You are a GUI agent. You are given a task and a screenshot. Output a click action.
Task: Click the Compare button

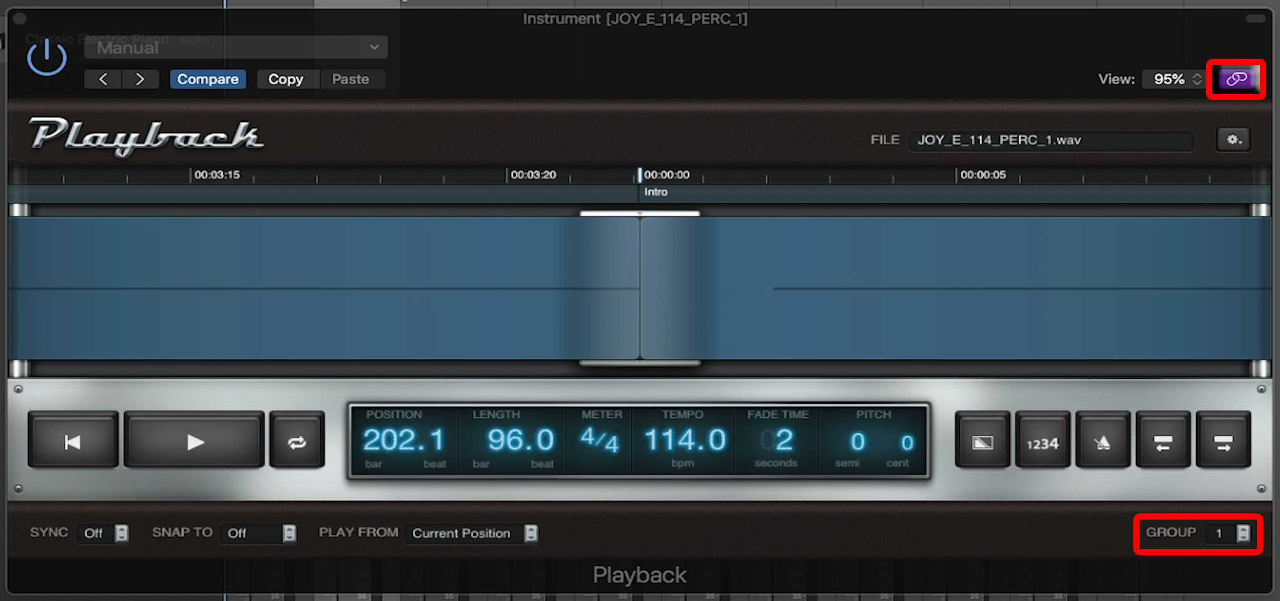tap(207, 79)
